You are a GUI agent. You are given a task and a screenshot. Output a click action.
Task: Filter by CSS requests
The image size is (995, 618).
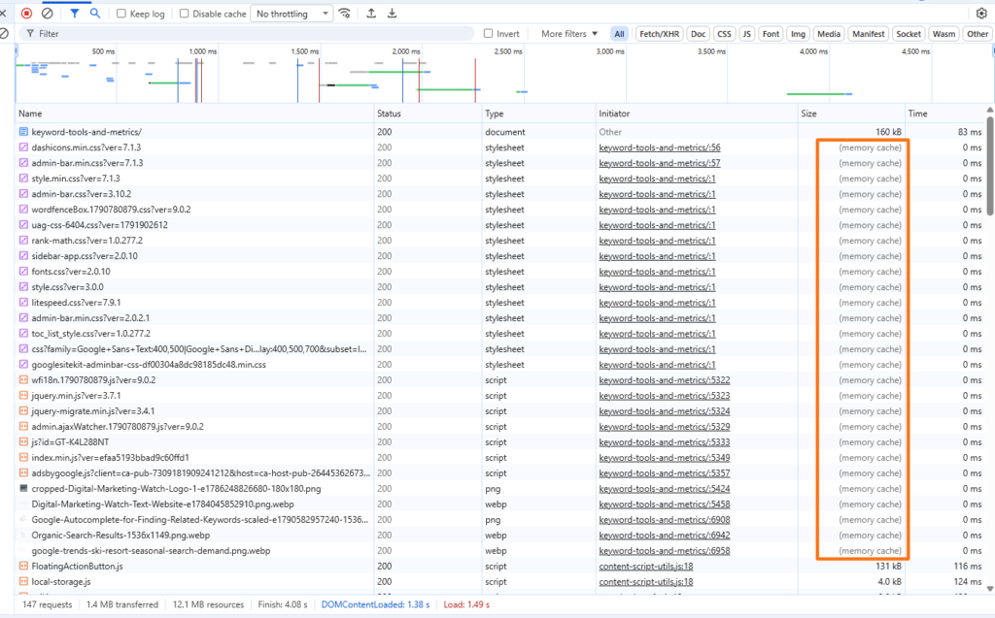pos(724,34)
